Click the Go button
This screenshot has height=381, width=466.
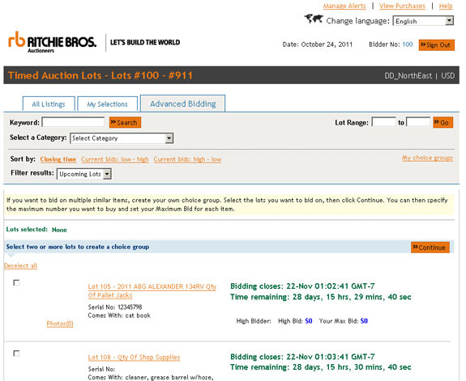[x=442, y=122]
